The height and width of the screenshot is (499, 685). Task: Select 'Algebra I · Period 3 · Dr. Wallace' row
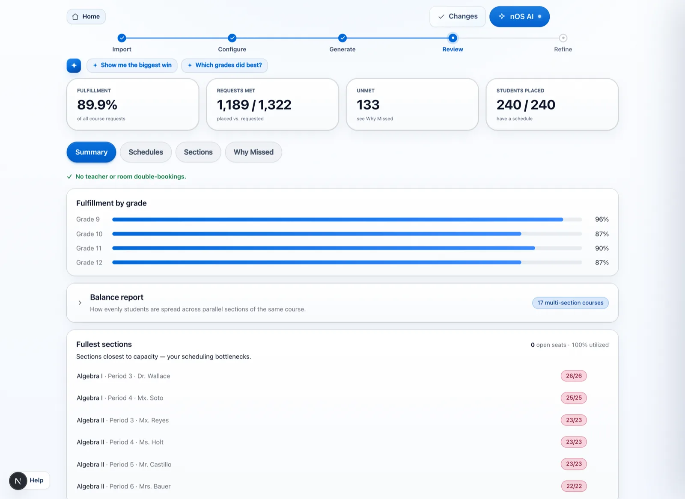(x=342, y=376)
